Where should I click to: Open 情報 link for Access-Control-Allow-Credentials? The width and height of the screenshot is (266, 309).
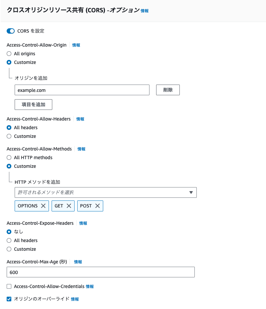pyautogui.click(x=90, y=287)
